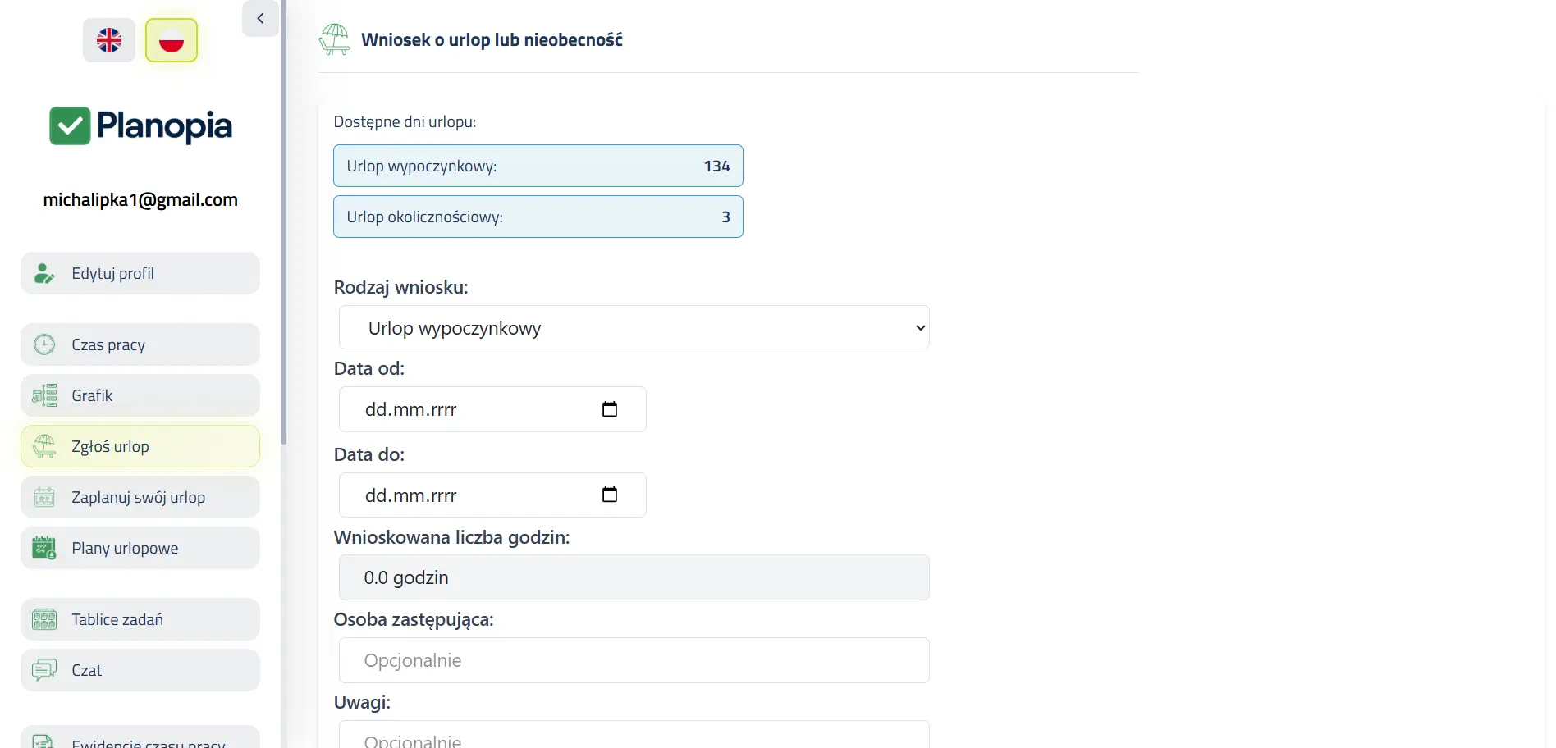Click the Czas pracy clock icon
This screenshot has width=1556, height=748.
tap(44, 345)
